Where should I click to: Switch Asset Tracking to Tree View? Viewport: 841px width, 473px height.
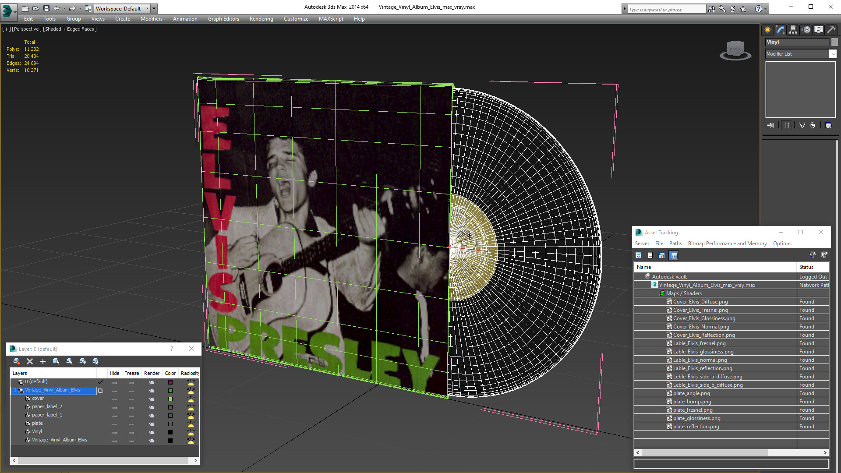pyautogui.click(x=662, y=255)
